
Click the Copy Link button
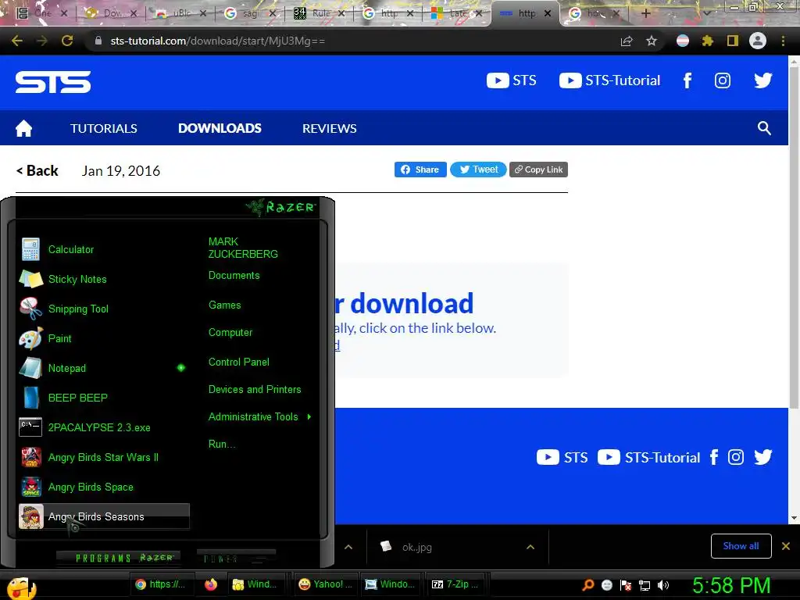click(538, 170)
